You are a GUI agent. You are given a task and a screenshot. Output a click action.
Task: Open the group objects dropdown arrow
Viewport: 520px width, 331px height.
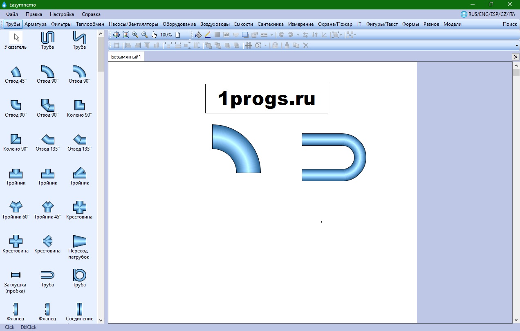pyautogui.click(x=341, y=35)
